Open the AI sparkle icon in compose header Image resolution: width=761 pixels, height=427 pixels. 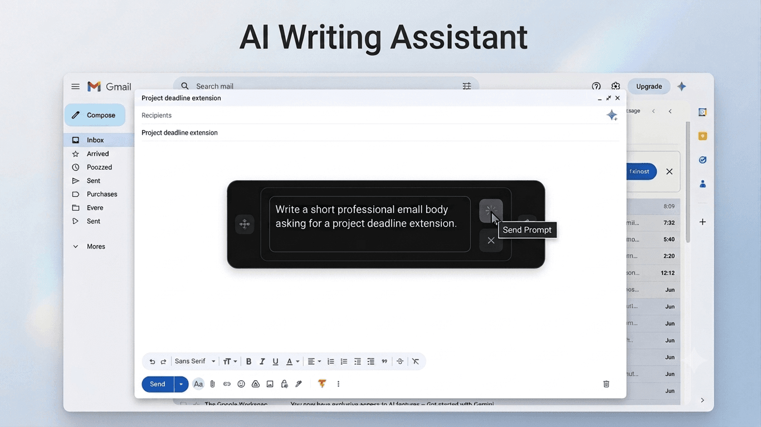pos(612,115)
